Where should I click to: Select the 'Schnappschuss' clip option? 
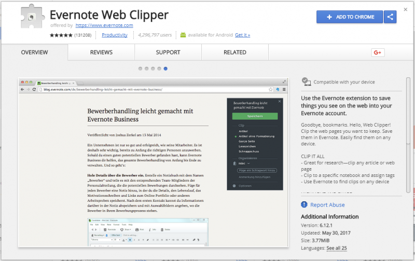click(249, 152)
